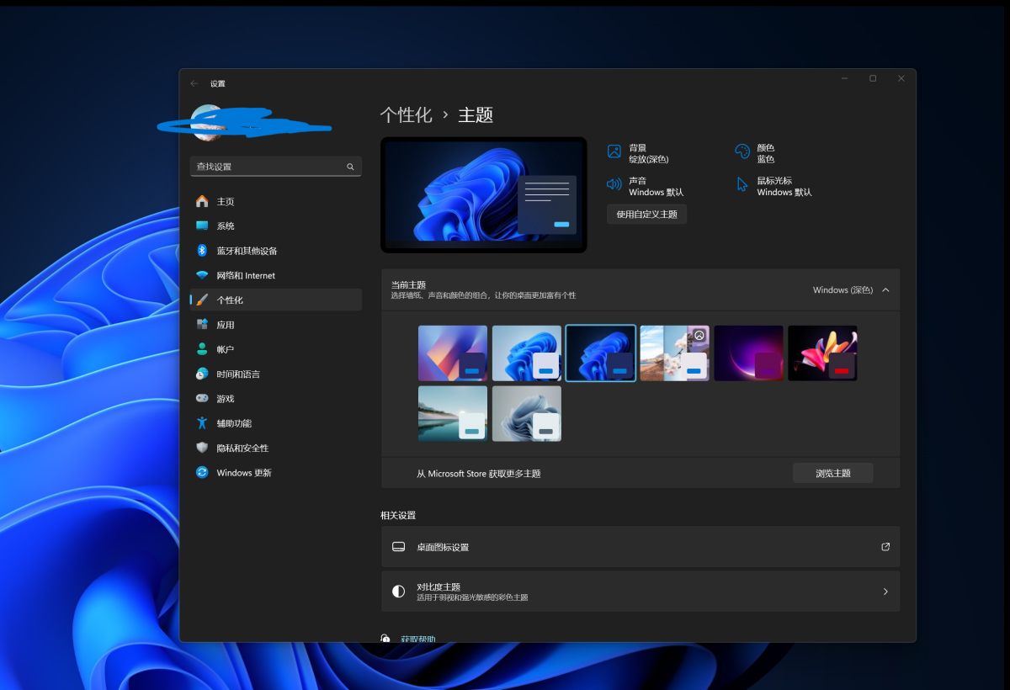Focus the 查找设置 search field

[276, 167]
